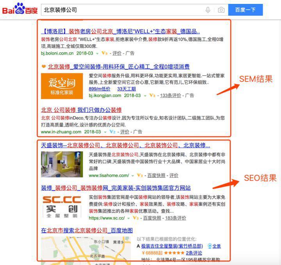The image size is (281, 265).
Task: Click the 全景 panorama icon
Action: 210,246
